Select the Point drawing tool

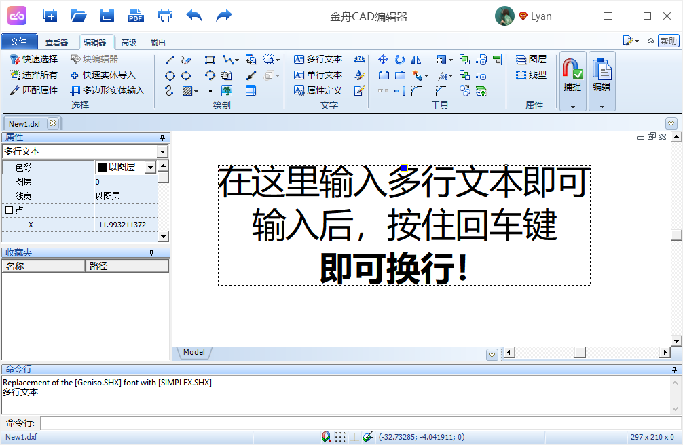pyautogui.click(x=210, y=91)
